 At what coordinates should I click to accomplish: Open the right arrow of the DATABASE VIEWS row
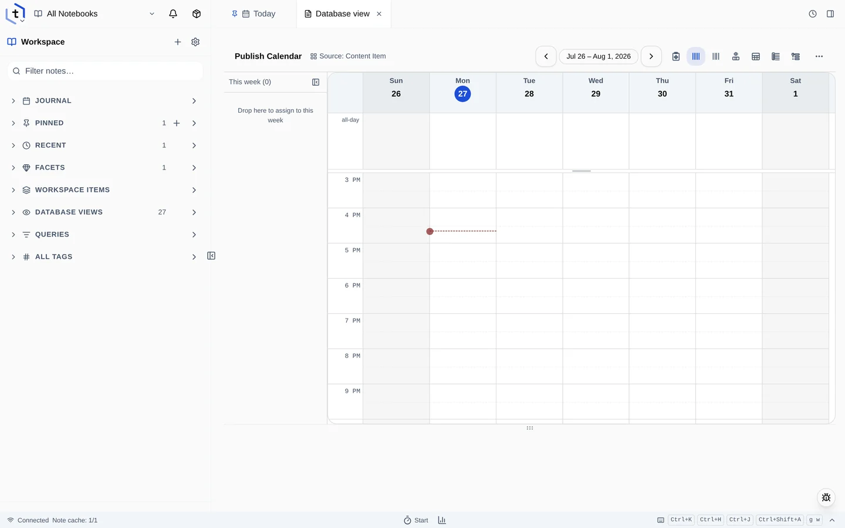(194, 212)
